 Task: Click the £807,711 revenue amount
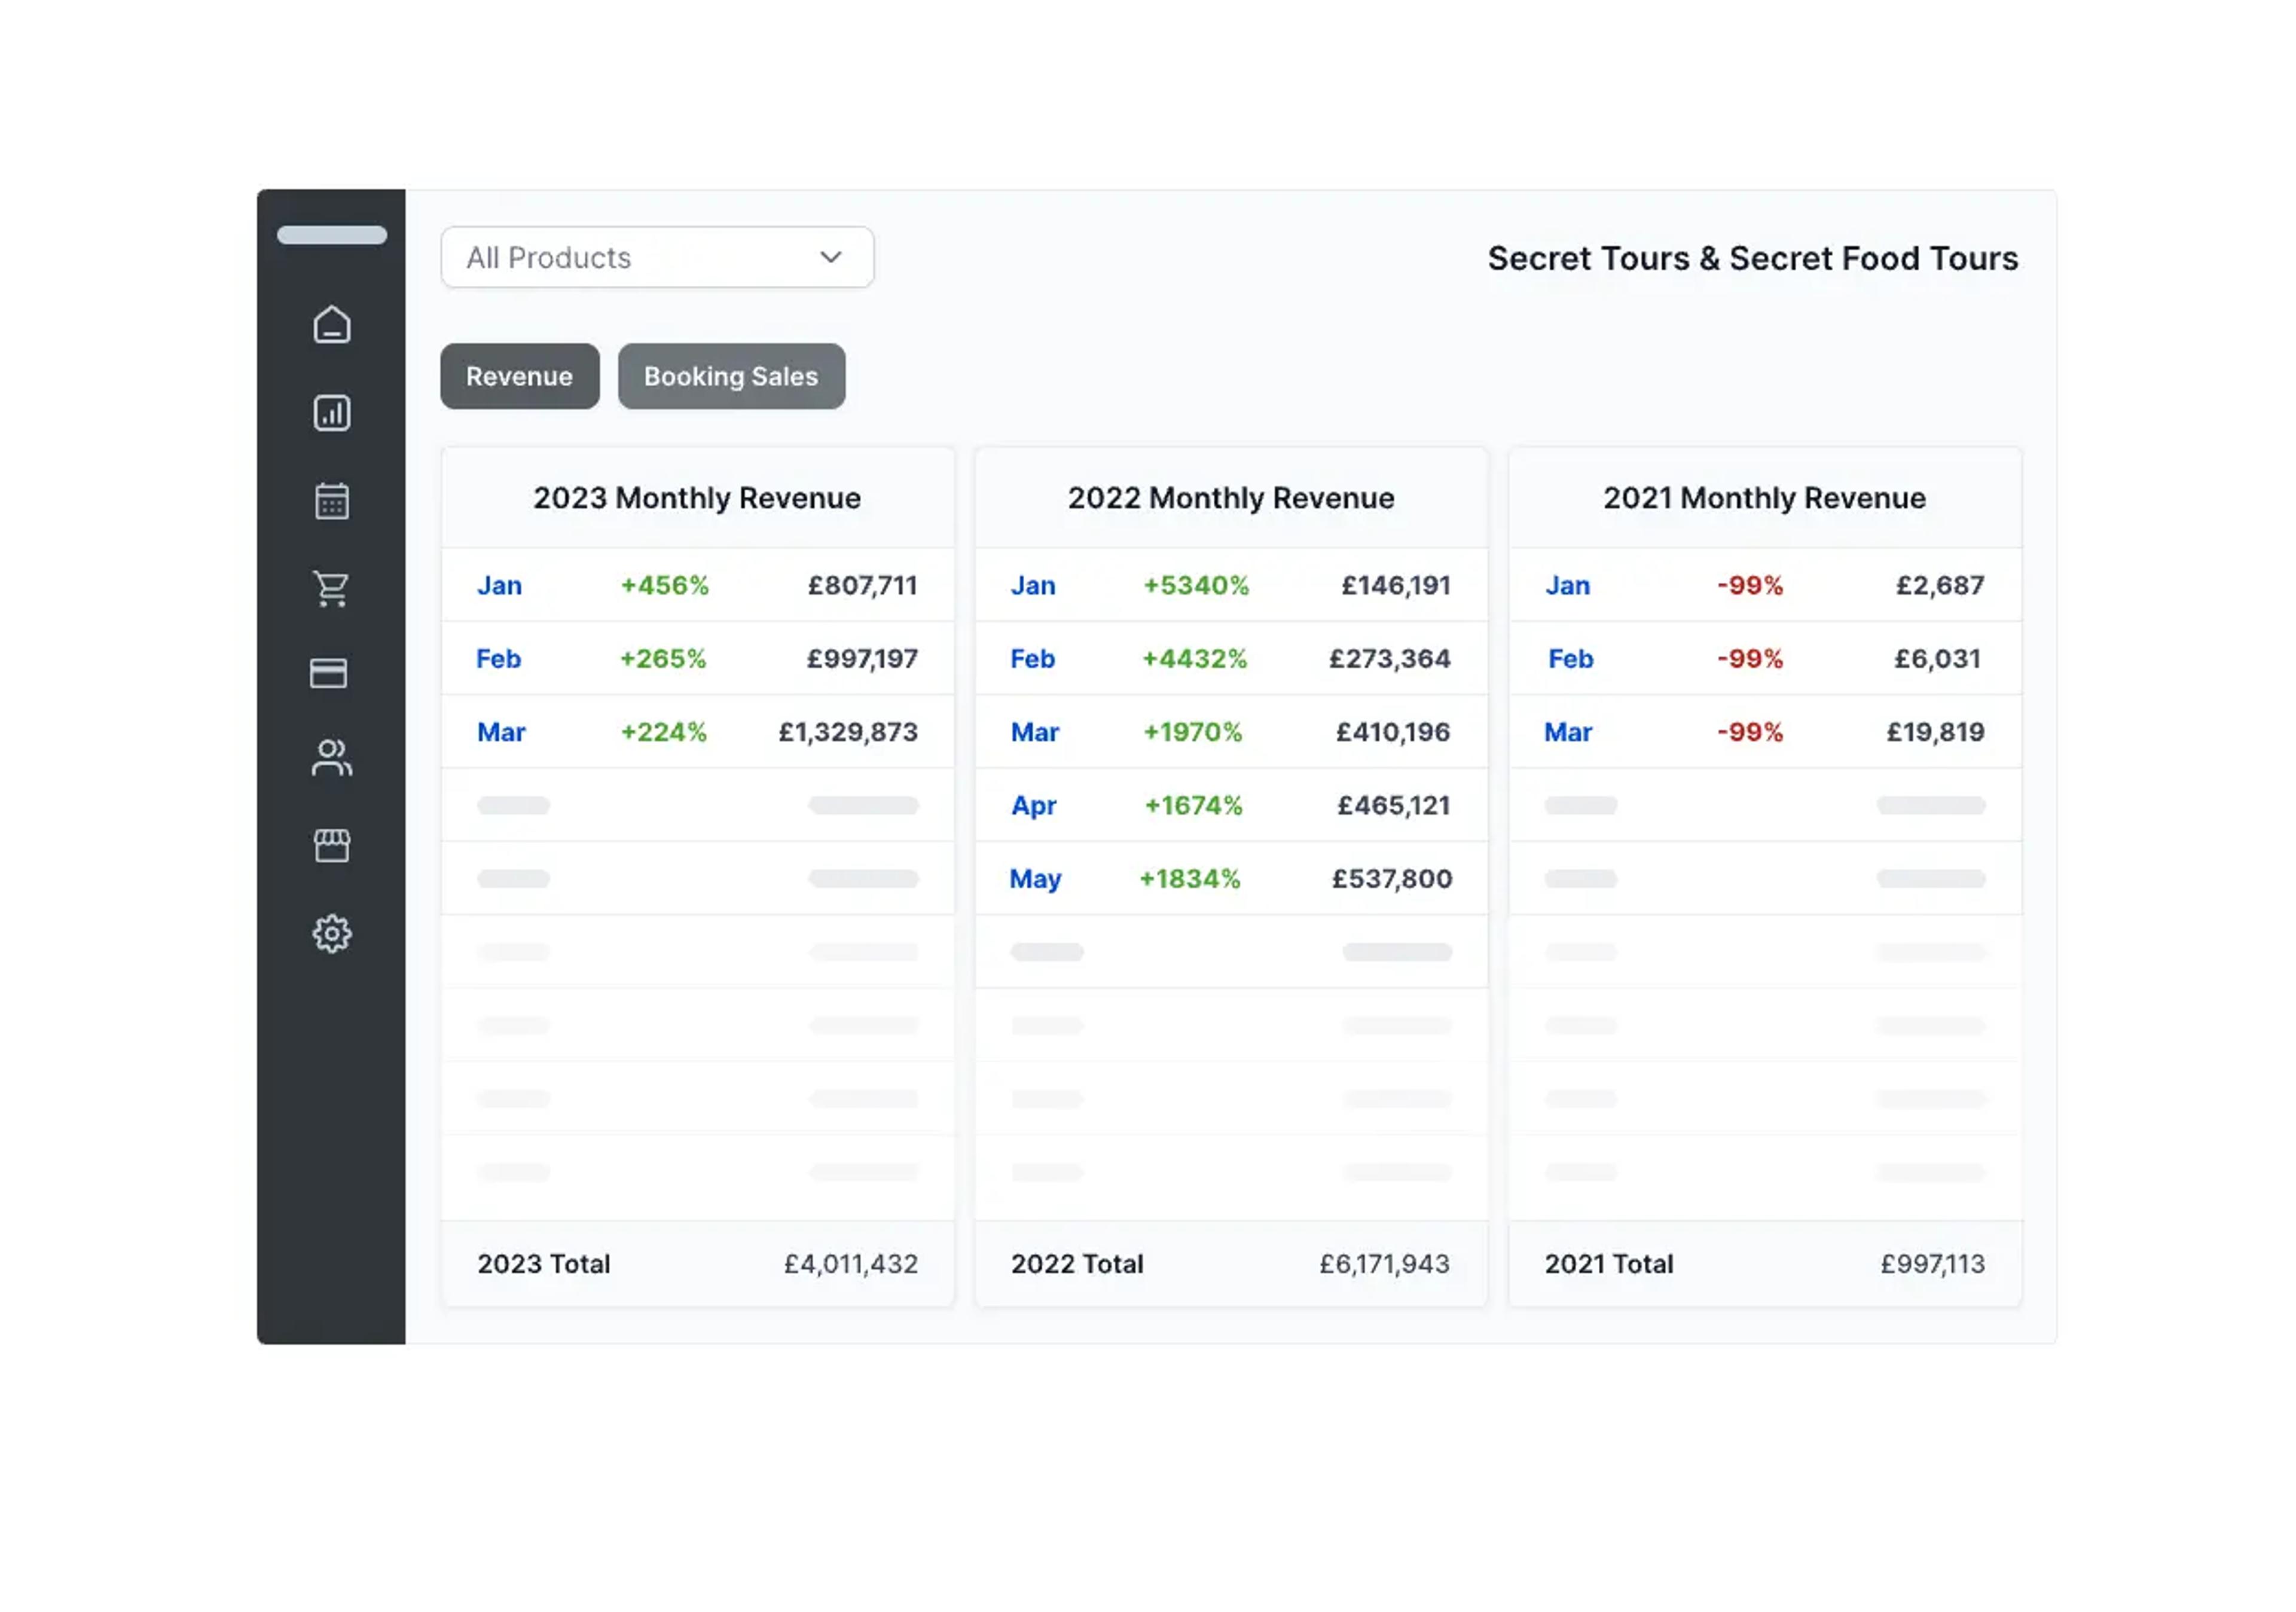[862, 585]
